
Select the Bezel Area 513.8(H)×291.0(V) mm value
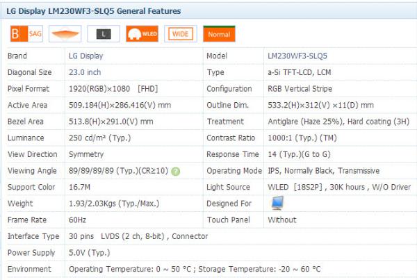[x=111, y=122]
